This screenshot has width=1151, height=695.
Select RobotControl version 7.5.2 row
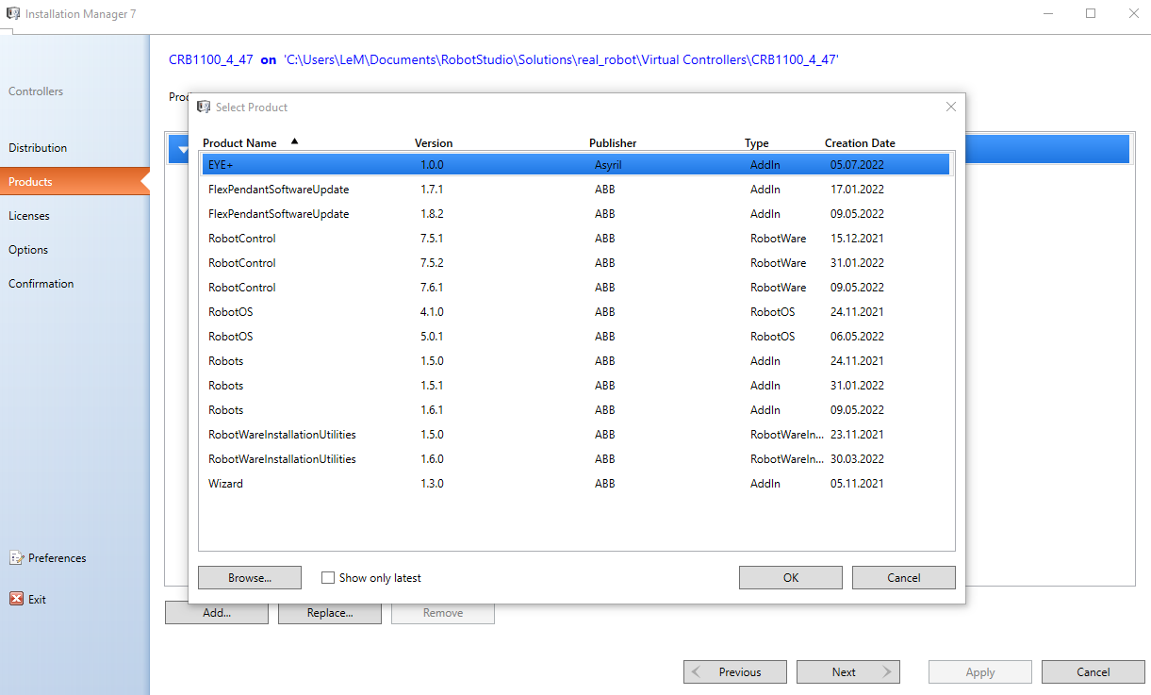point(576,263)
